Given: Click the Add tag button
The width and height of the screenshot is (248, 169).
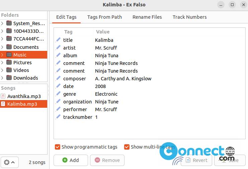Looking at the screenshot, I should pyautogui.click(x=71, y=160).
